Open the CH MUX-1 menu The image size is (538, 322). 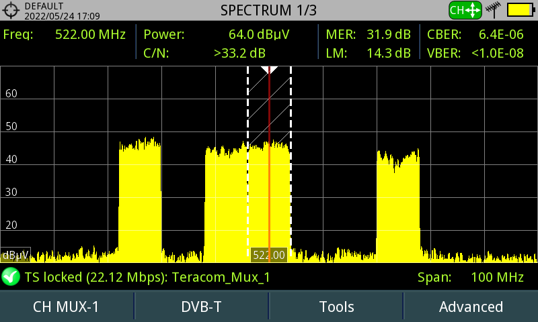pyautogui.click(x=66, y=307)
